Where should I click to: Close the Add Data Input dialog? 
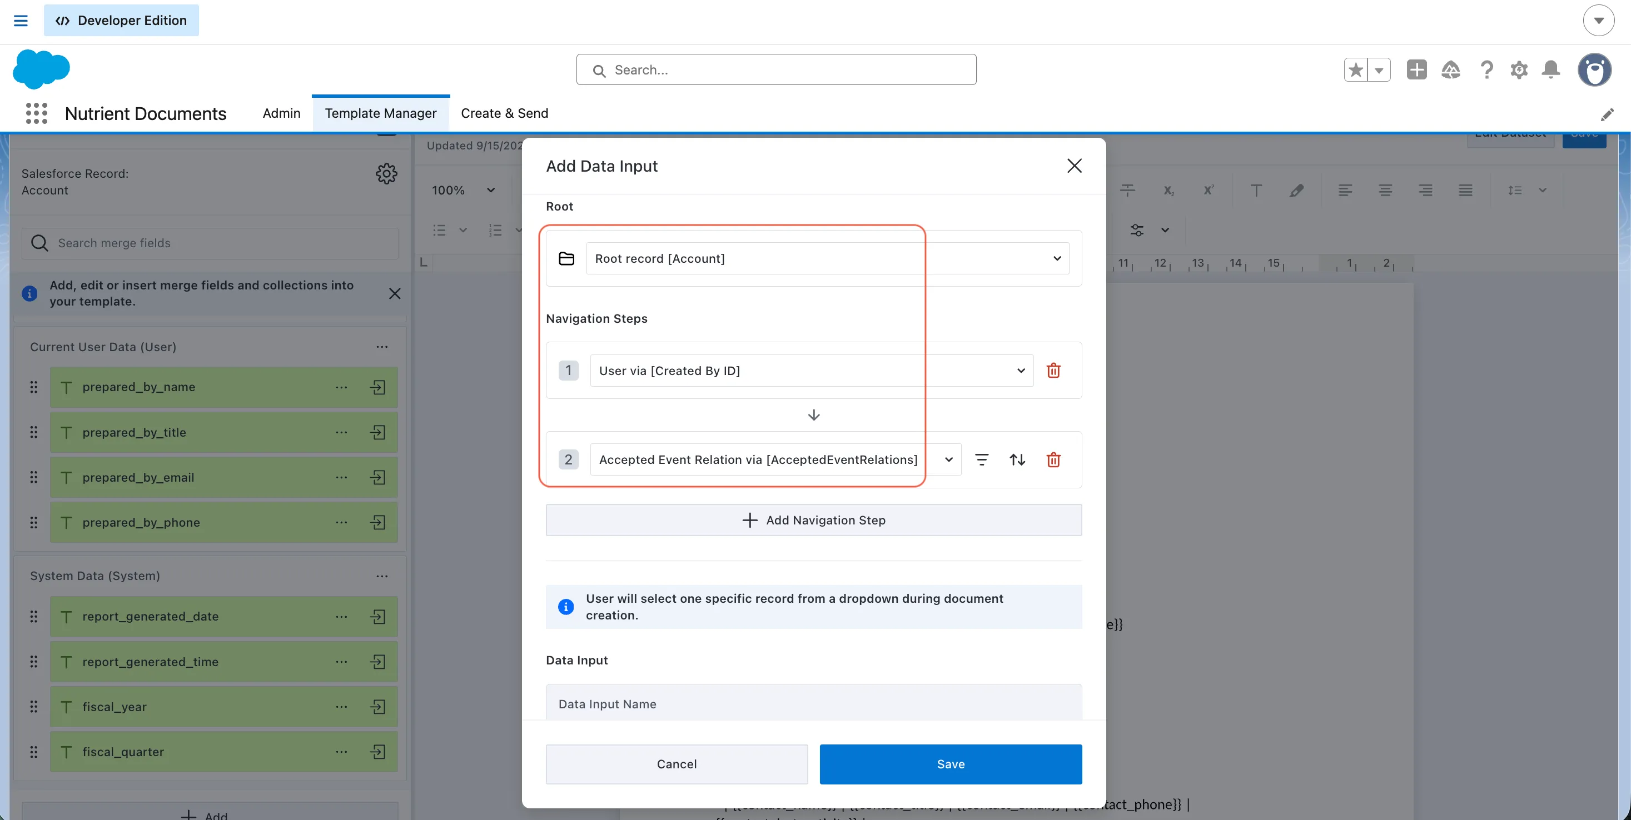point(1074,166)
